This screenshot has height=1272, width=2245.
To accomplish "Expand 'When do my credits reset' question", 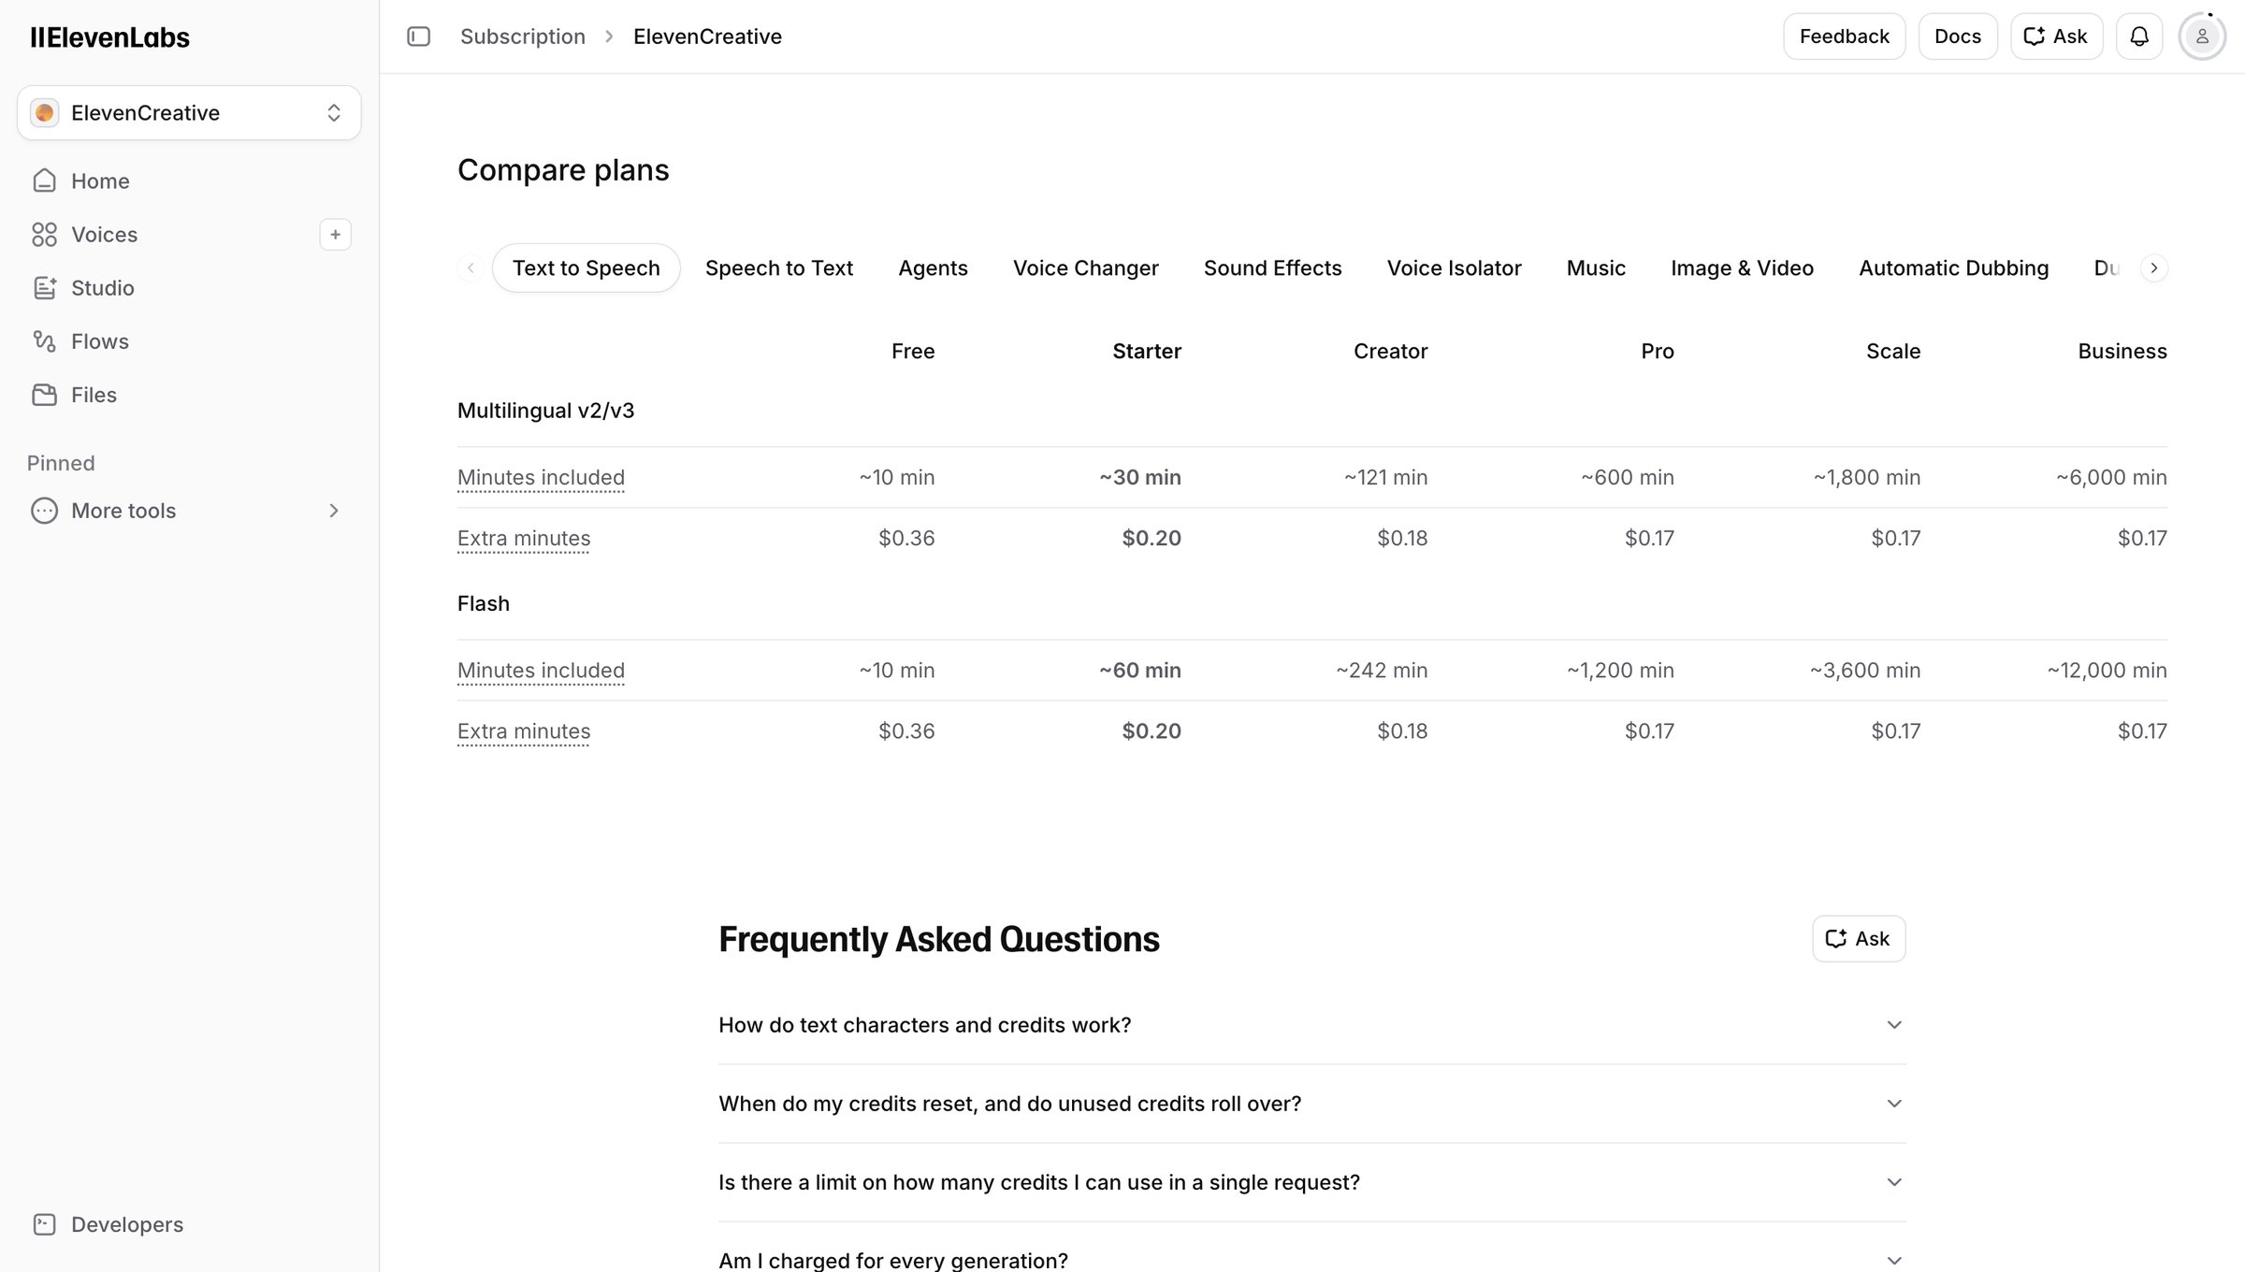I will (1311, 1104).
